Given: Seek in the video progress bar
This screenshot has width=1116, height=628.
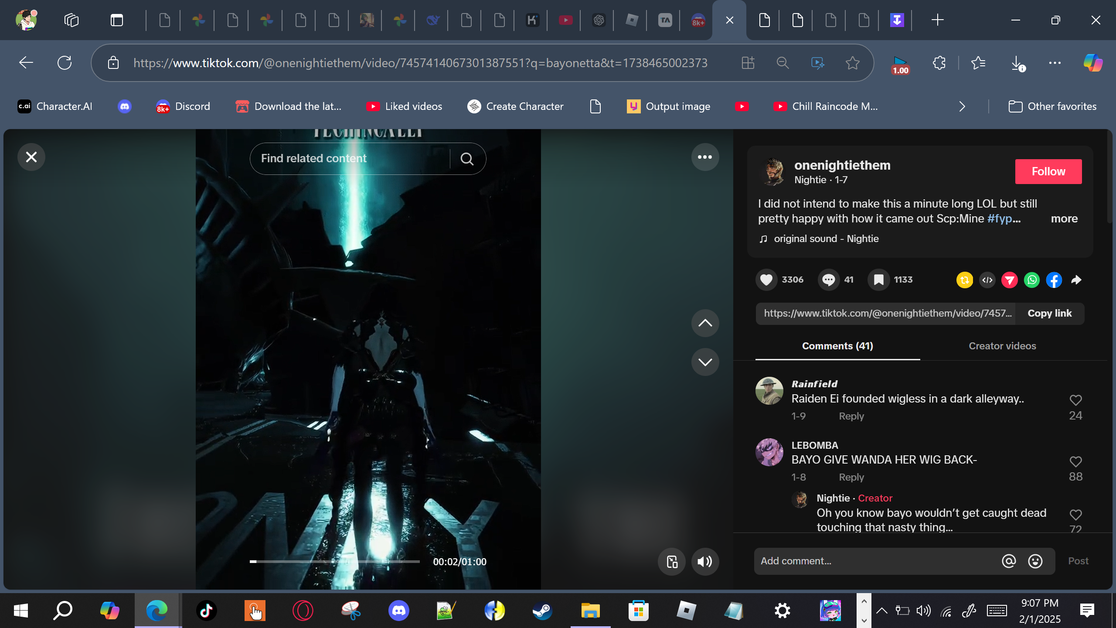Looking at the screenshot, I should (x=334, y=562).
